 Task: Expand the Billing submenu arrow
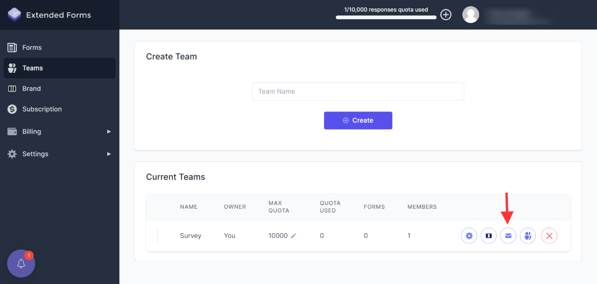tap(109, 132)
